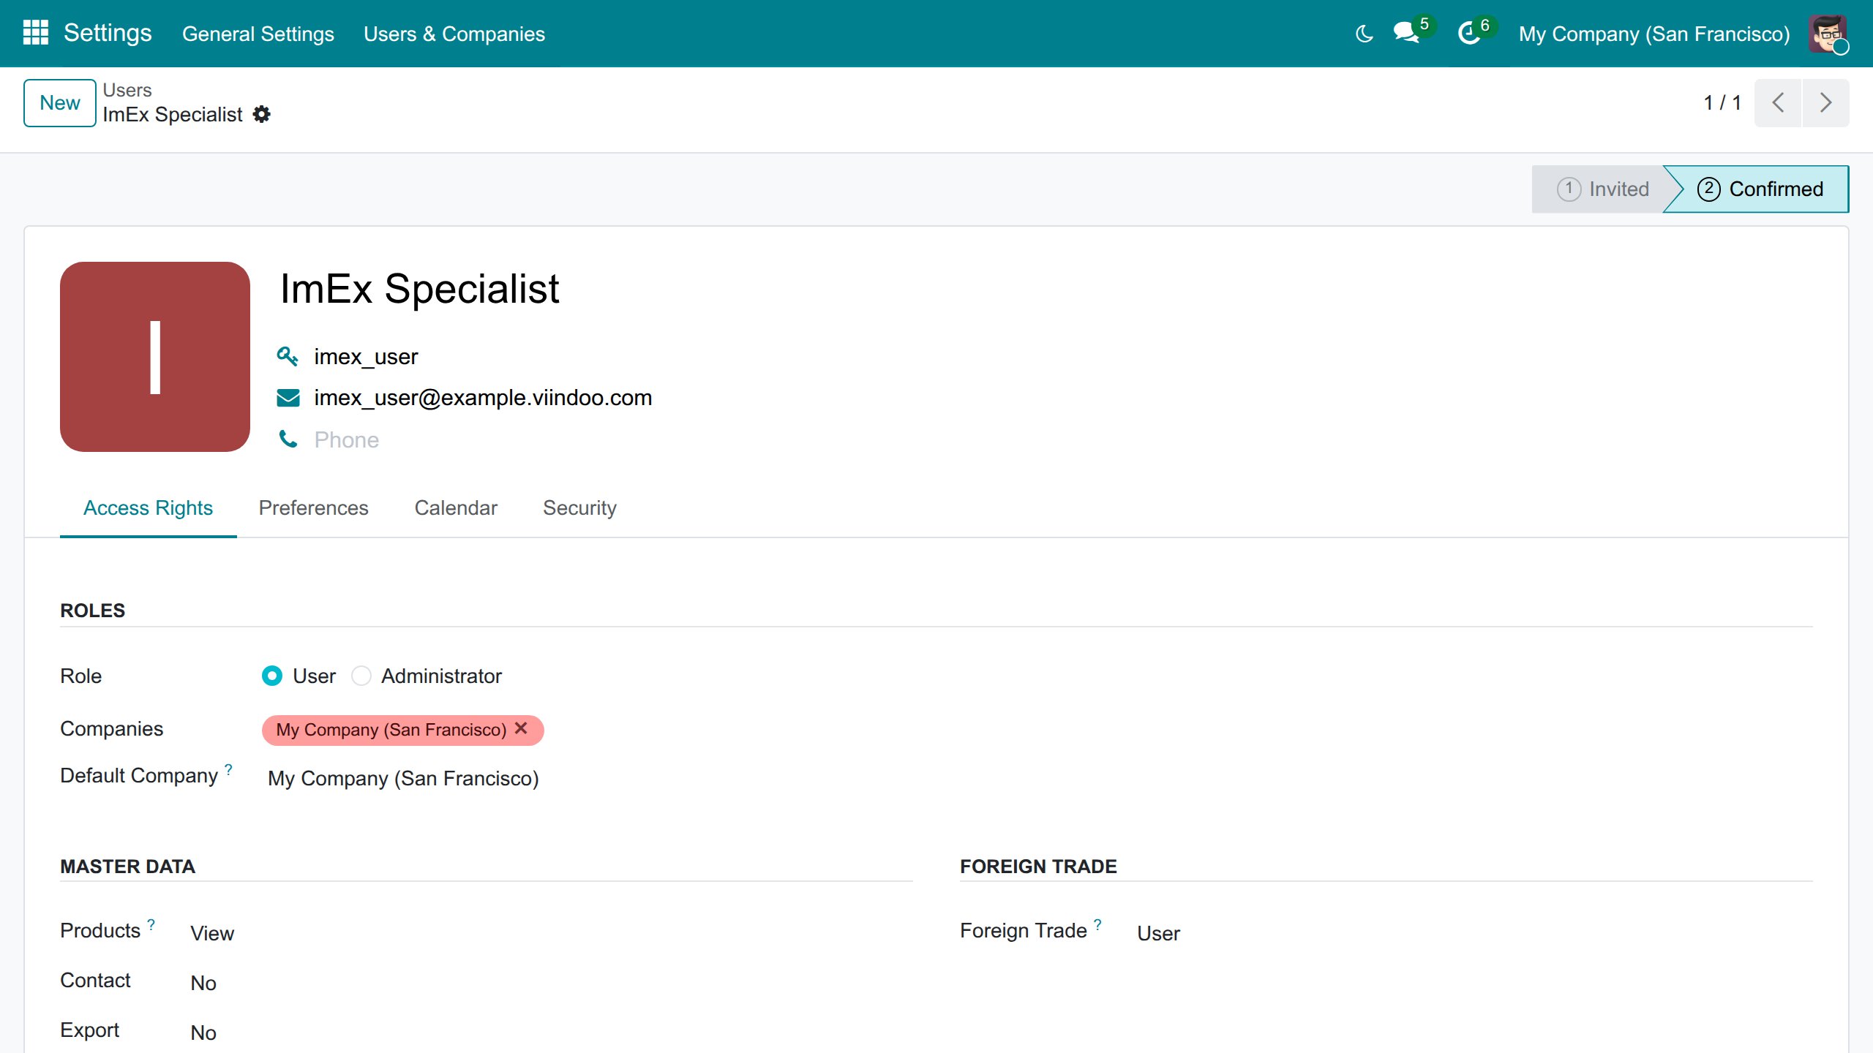Click the Users breadcrumb link

[127, 90]
